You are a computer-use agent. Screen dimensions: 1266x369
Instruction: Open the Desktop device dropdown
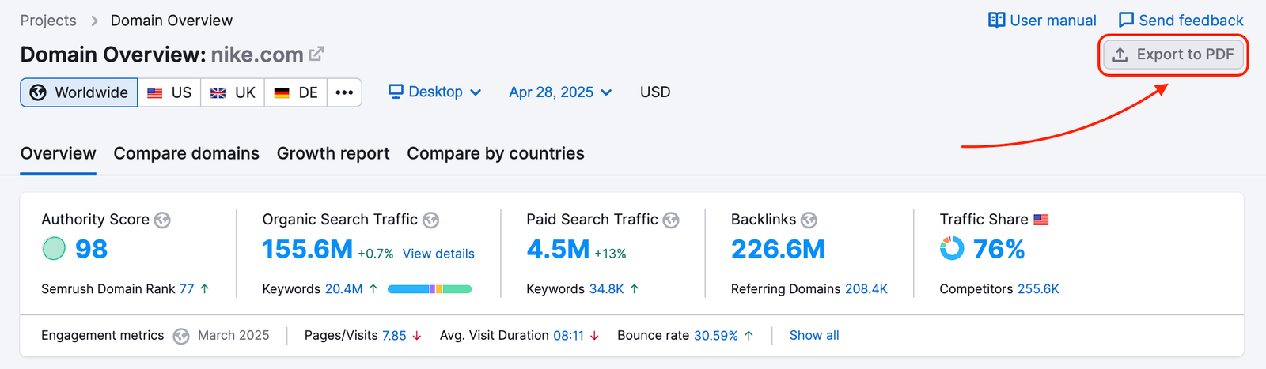tap(435, 92)
